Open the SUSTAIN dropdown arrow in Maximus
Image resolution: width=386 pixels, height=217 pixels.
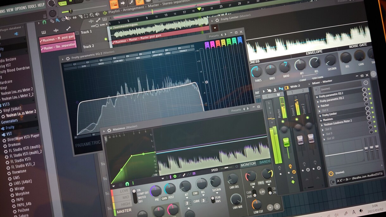click(x=217, y=194)
